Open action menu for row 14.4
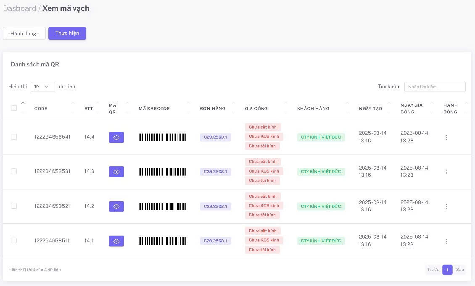Screen dimensions: 475x286 point(446,137)
